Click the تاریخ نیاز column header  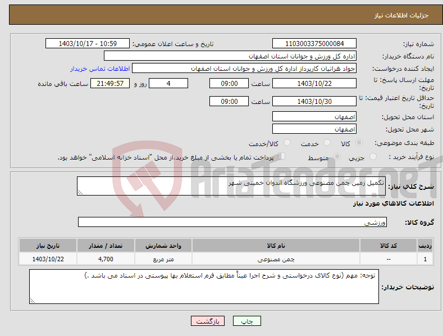click(48, 246)
